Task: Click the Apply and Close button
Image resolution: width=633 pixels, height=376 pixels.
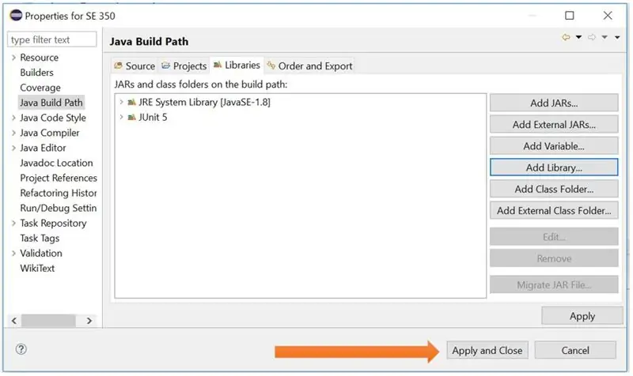Action: 487,350
